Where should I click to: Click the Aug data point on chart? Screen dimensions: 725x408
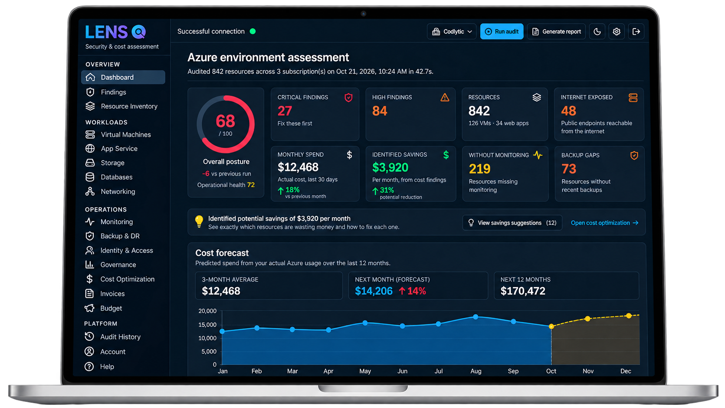[476, 317]
